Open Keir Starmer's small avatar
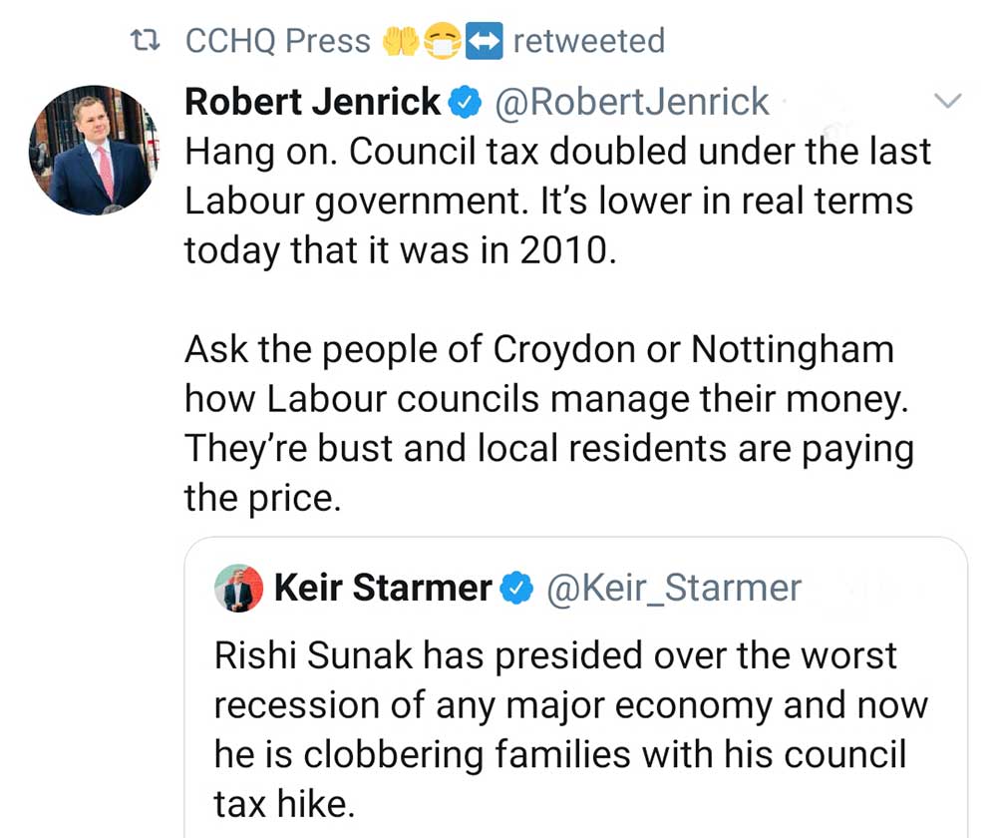 (x=238, y=589)
